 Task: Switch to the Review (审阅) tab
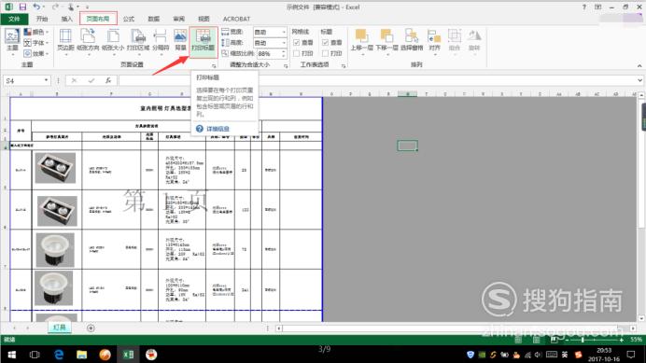tap(179, 19)
